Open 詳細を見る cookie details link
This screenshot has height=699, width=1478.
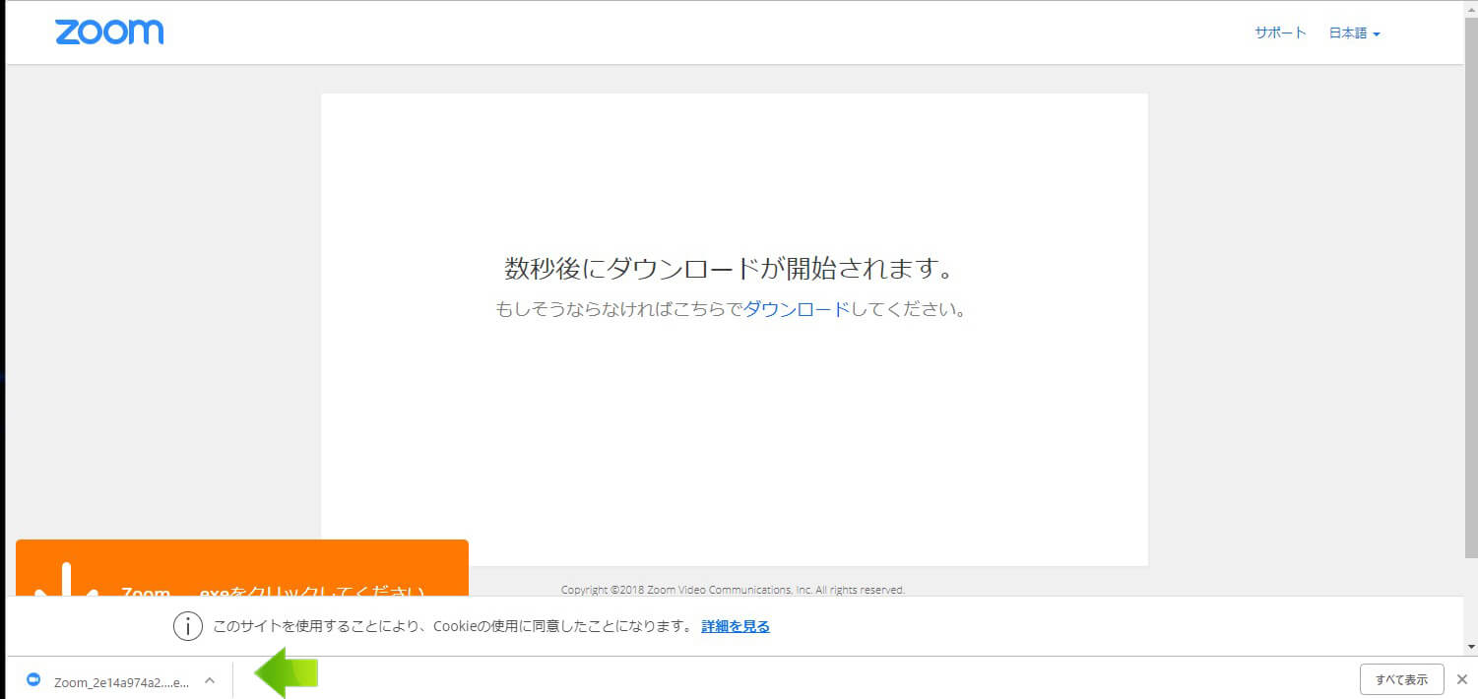[x=736, y=626]
